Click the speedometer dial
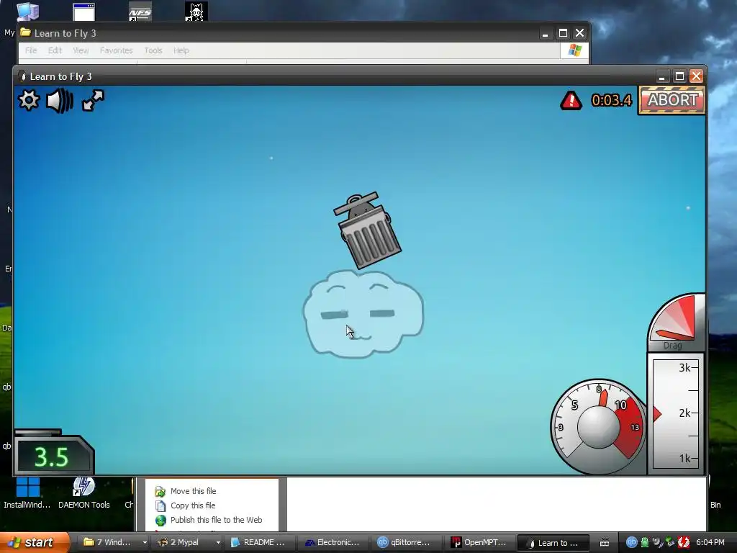This screenshot has width=737, height=553. 598,426
